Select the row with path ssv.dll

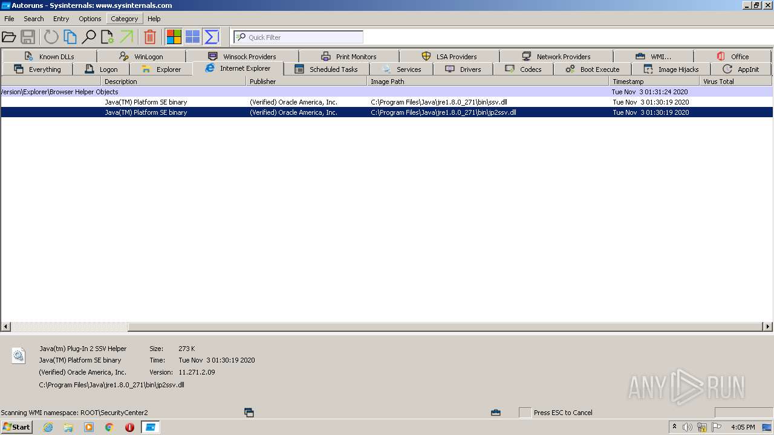click(386, 102)
